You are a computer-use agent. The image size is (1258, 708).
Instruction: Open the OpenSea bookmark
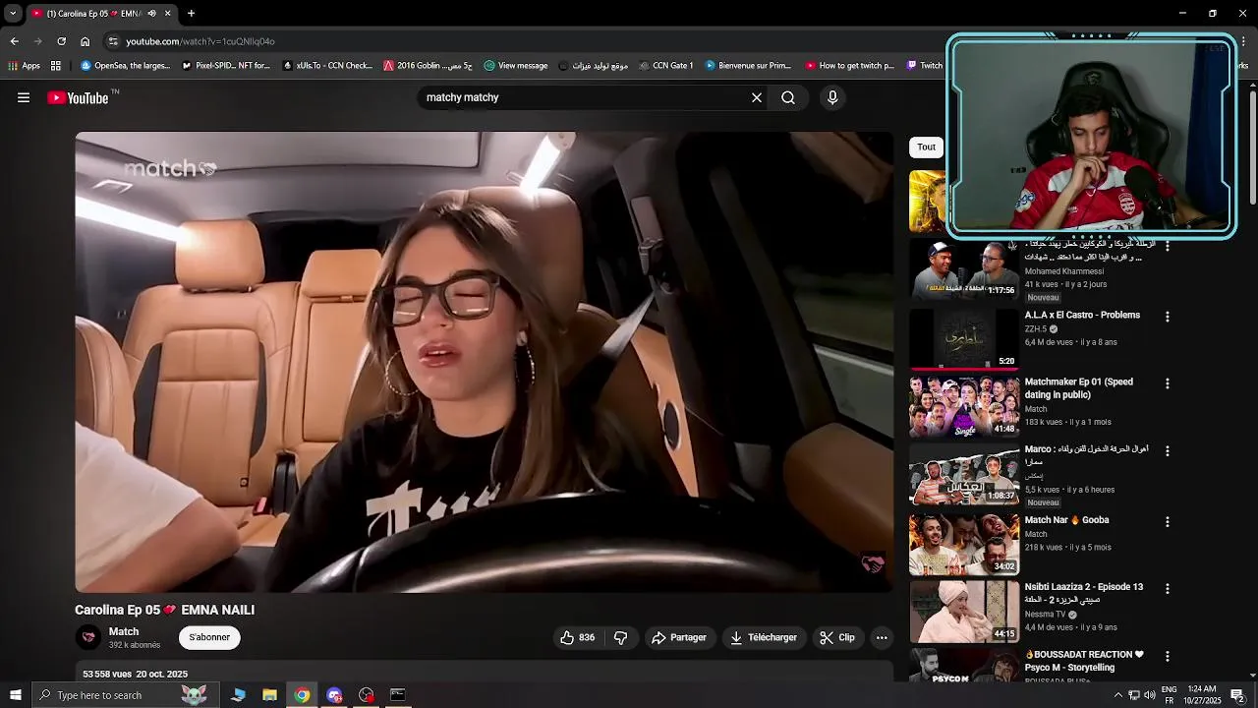[x=125, y=66]
